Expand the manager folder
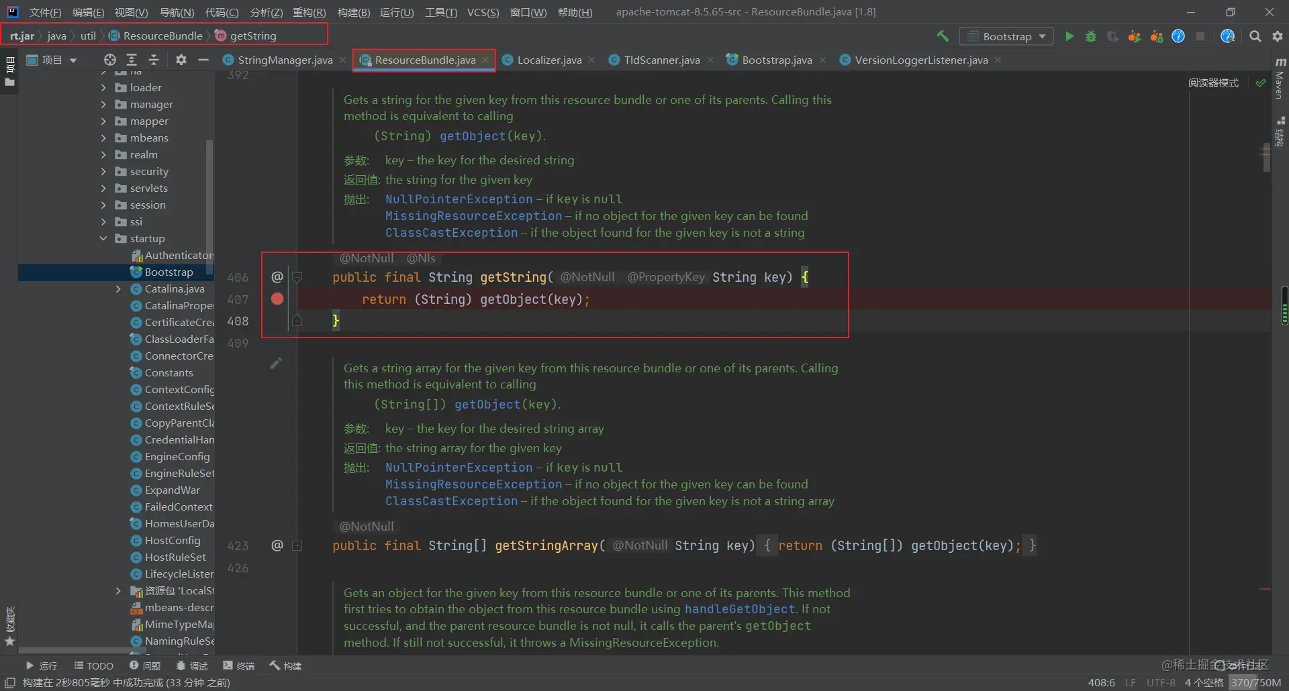 [103, 104]
